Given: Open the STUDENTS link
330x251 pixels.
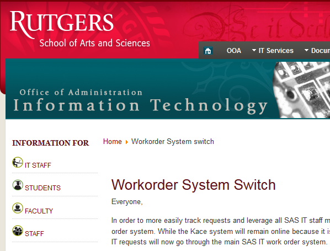Looking at the screenshot, I should (42, 188).
